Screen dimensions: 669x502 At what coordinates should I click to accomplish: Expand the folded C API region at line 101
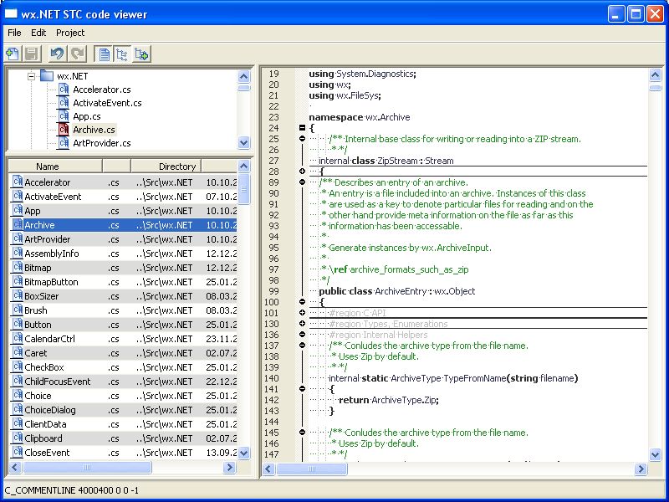click(302, 313)
